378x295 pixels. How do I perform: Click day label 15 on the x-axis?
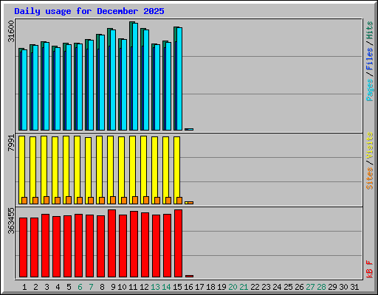pos(177,287)
